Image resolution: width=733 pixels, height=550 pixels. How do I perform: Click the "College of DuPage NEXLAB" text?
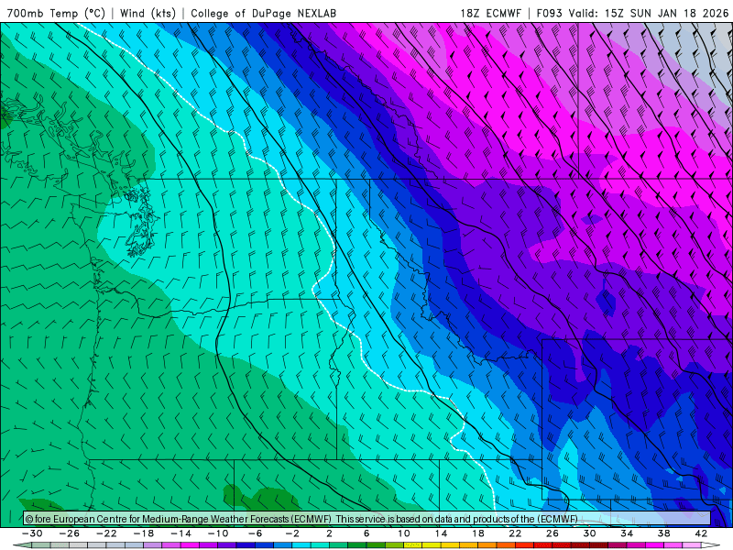pos(263,13)
